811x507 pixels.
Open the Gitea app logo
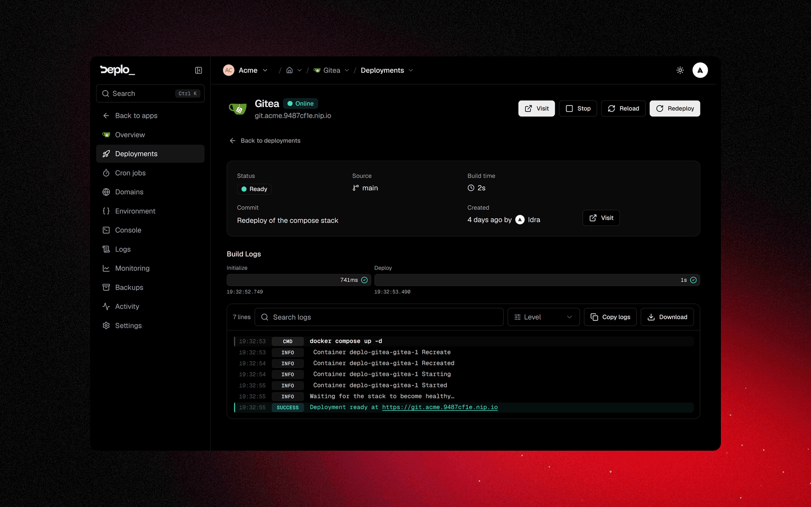coord(237,109)
